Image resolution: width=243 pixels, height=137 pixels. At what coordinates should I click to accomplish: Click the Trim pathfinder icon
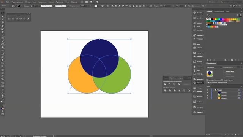pos(170,91)
